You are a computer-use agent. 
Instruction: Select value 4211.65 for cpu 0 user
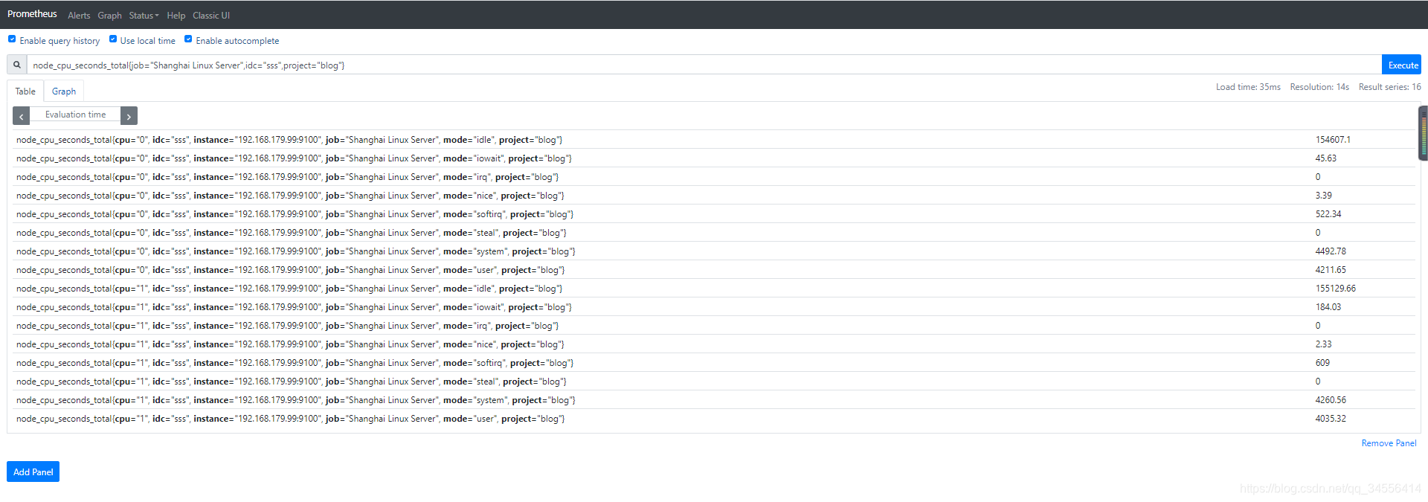coord(1331,270)
